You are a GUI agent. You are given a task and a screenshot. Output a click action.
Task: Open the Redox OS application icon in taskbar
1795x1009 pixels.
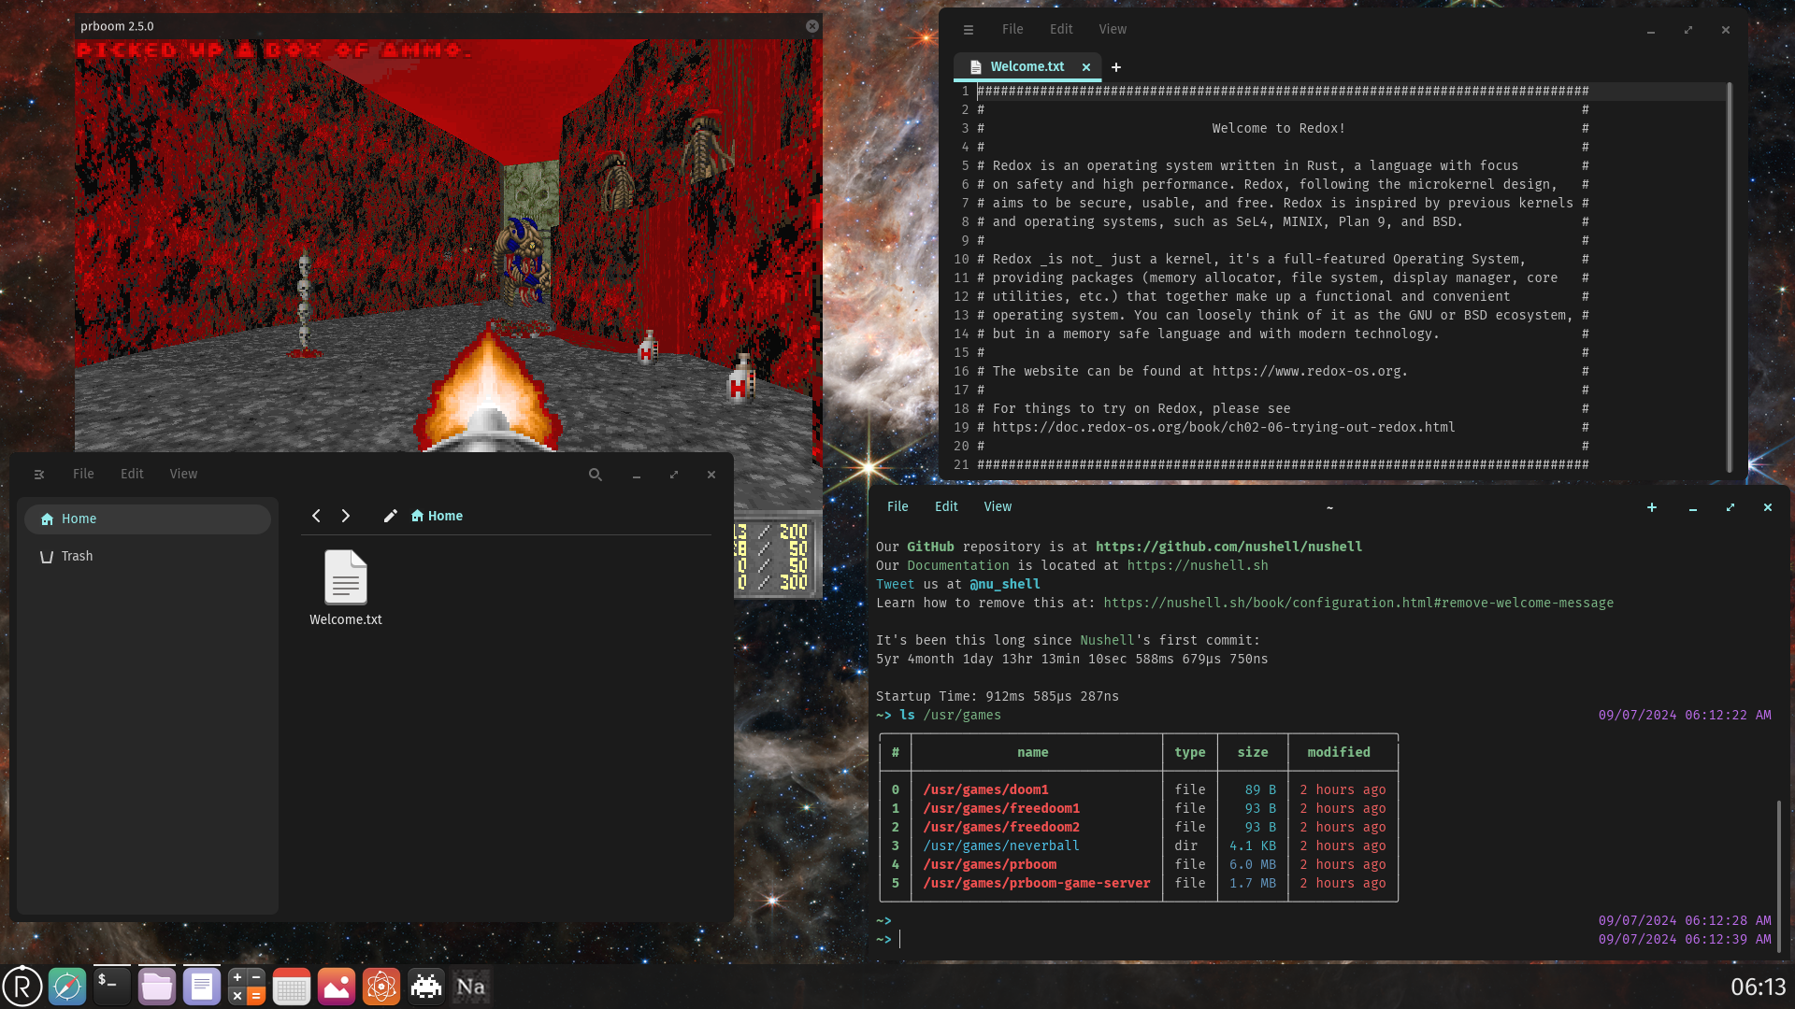[21, 986]
